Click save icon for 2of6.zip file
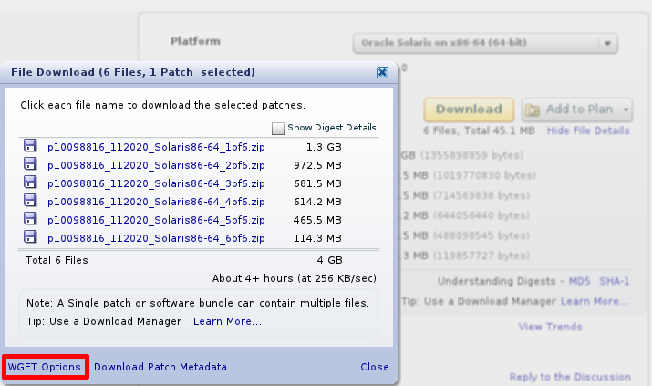Image resolution: width=652 pixels, height=386 pixels. [x=30, y=164]
